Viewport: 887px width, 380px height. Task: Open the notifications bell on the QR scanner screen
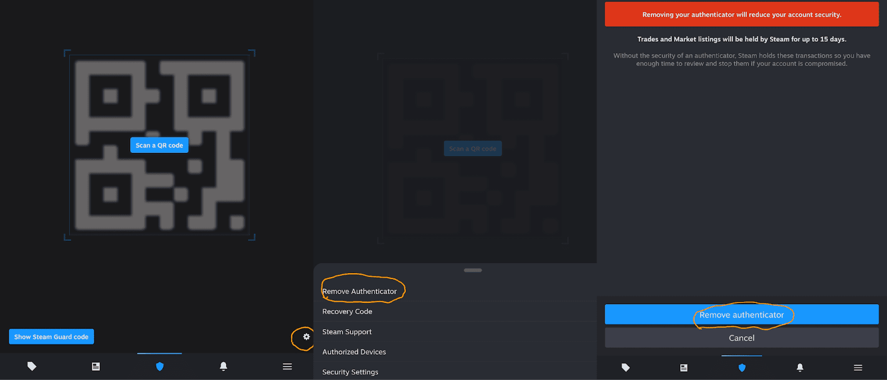(223, 366)
